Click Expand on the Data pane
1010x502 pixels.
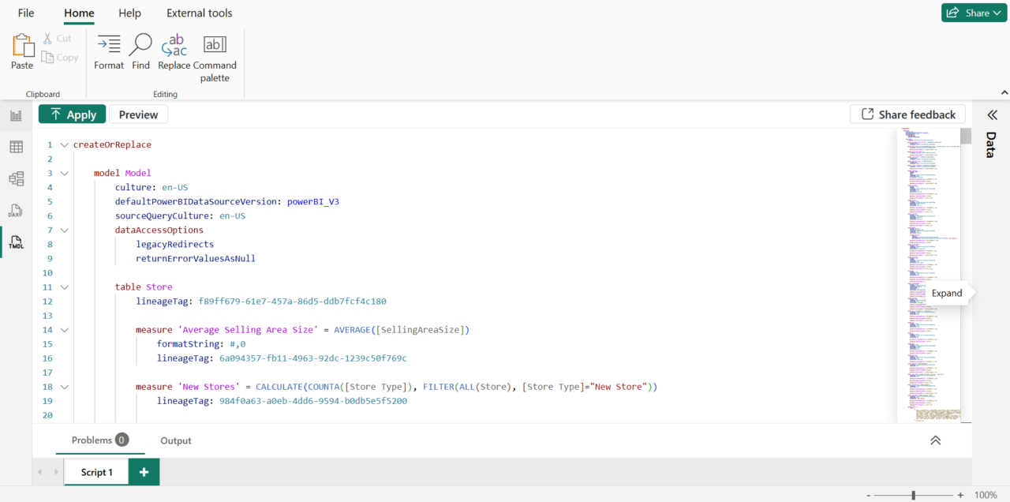click(946, 293)
